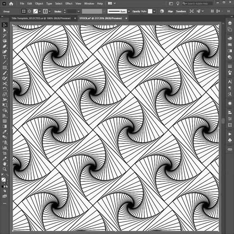The width and height of the screenshot is (234, 234).
Task: Toggle the Fill and Stroke swatch
Action: click(x=4, y=180)
